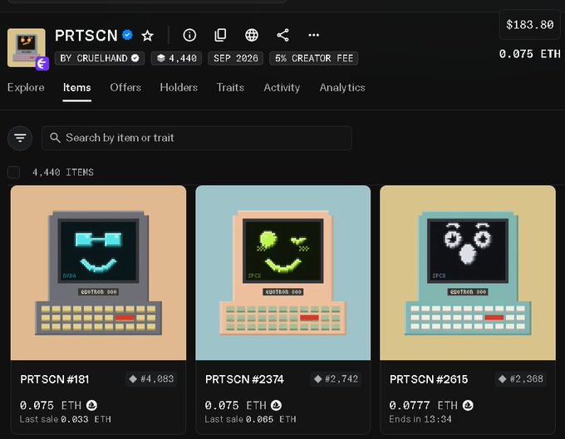Go to the Holders tab

point(179,87)
